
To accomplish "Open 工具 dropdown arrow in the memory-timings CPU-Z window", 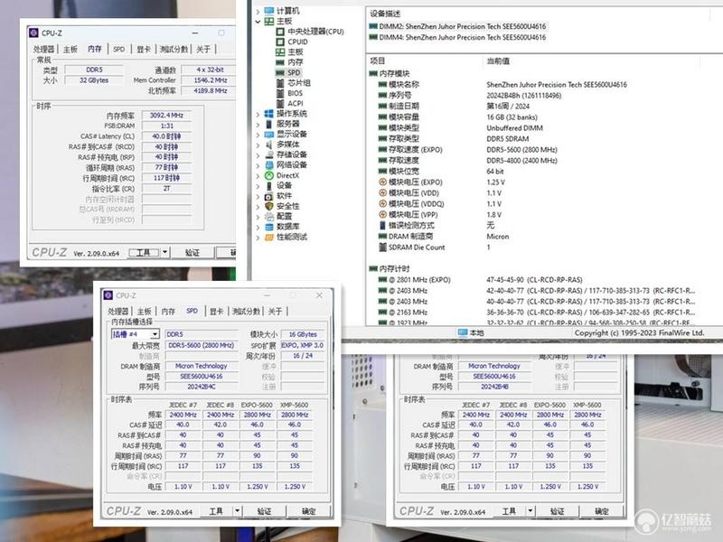I will pyautogui.click(x=165, y=253).
